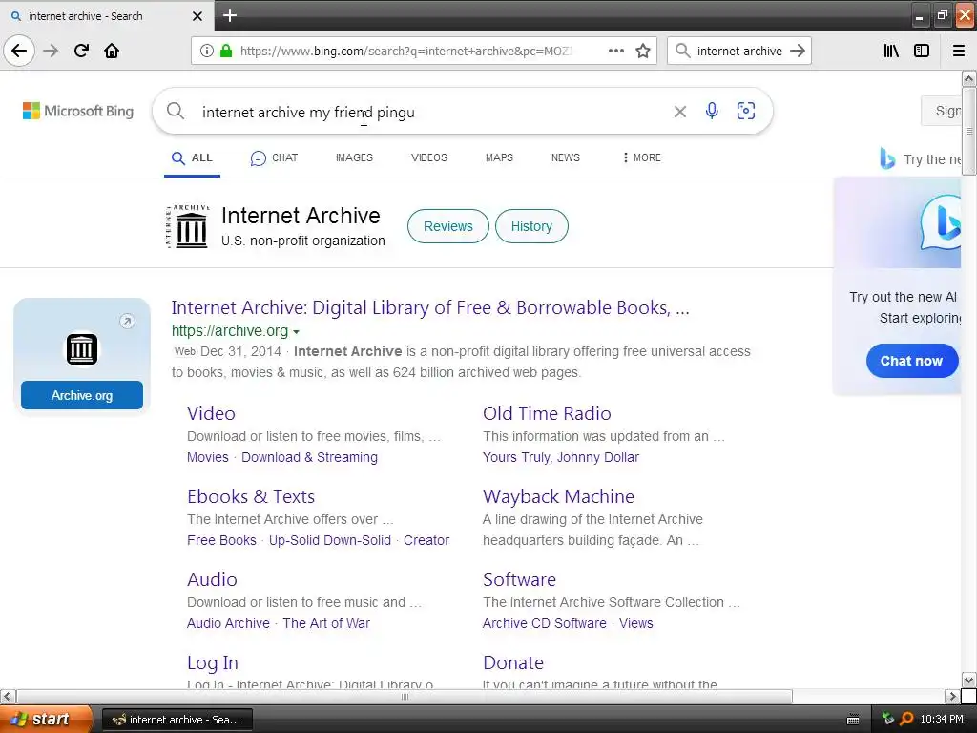Open the Old Time Radio sitelink
Screen dimensions: 977x733
click(547, 413)
